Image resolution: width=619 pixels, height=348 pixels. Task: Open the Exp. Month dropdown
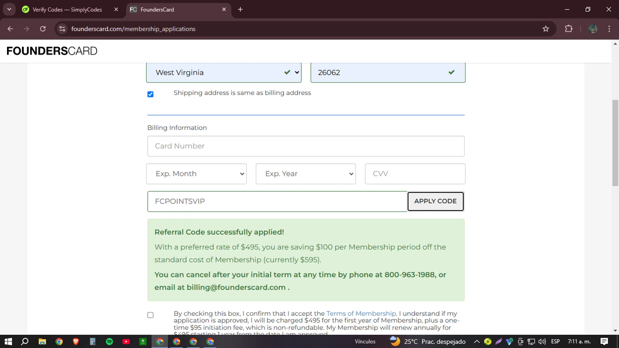pyautogui.click(x=196, y=174)
